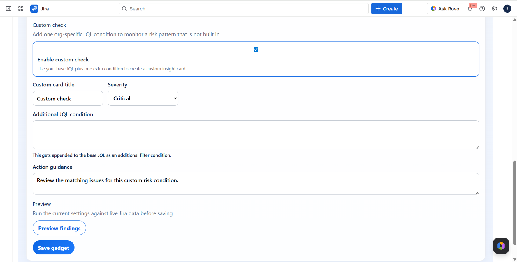Click the Preview findings button
The height and width of the screenshot is (262, 517).
coord(59,228)
